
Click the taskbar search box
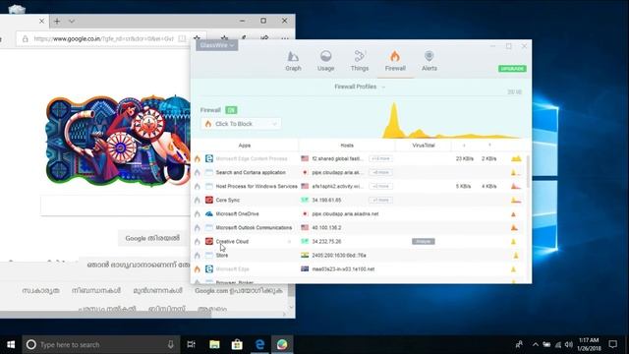coord(100,344)
